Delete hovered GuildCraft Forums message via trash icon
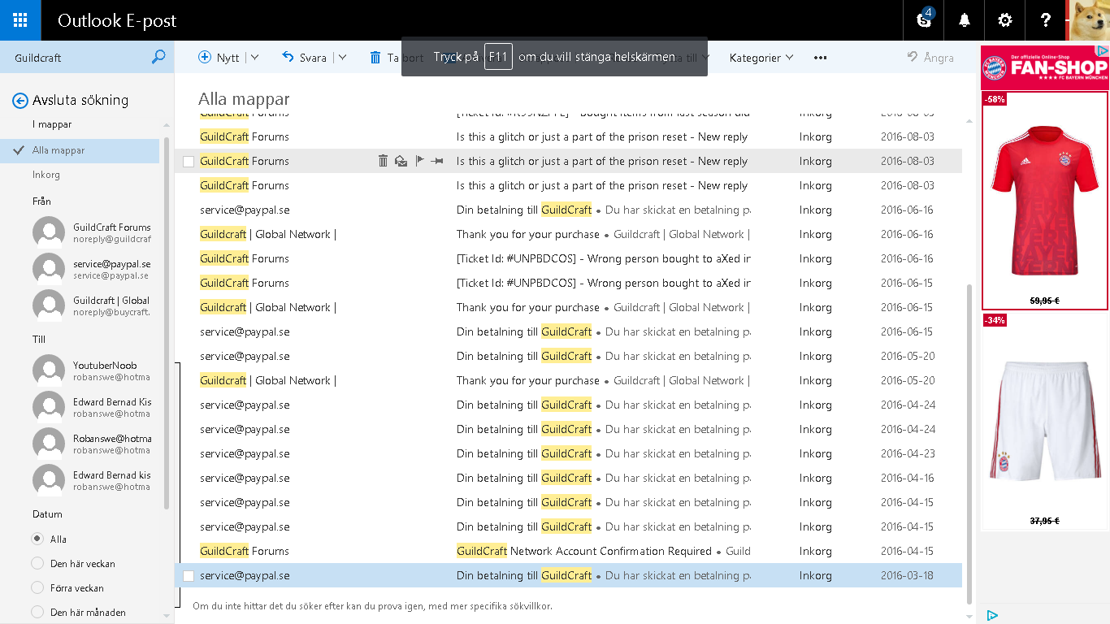 pyautogui.click(x=383, y=161)
